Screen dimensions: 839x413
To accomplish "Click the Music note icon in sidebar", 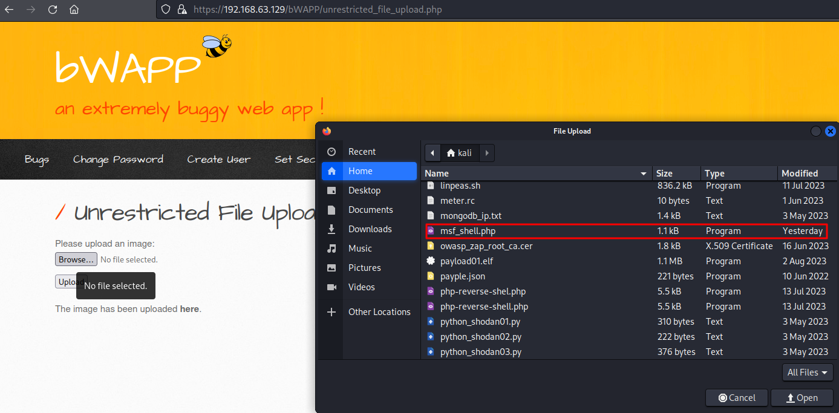I will click(331, 249).
